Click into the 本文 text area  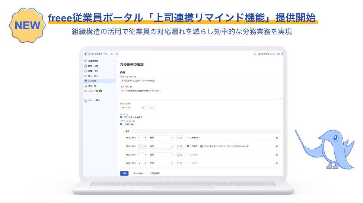click(x=200, y=94)
